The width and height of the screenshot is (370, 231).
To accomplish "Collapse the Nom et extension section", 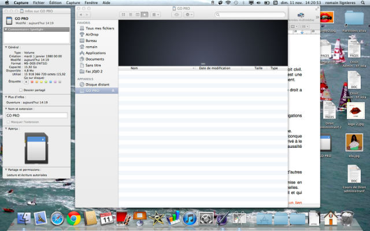I will pos(6,109).
